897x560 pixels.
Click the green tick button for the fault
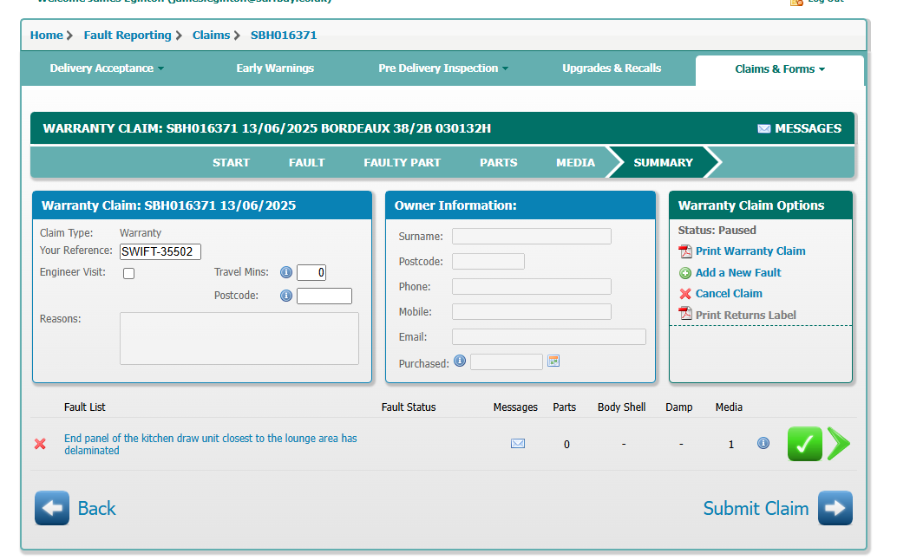click(x=805, y=444)
